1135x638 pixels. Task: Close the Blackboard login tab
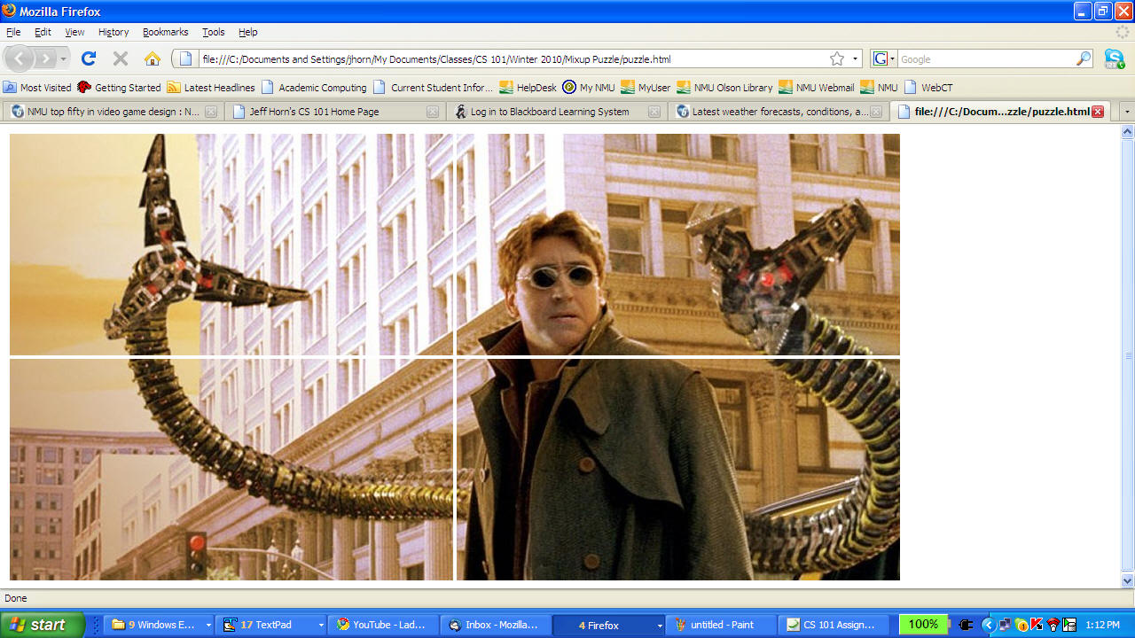pyautogui.click(x=654, y=112)
